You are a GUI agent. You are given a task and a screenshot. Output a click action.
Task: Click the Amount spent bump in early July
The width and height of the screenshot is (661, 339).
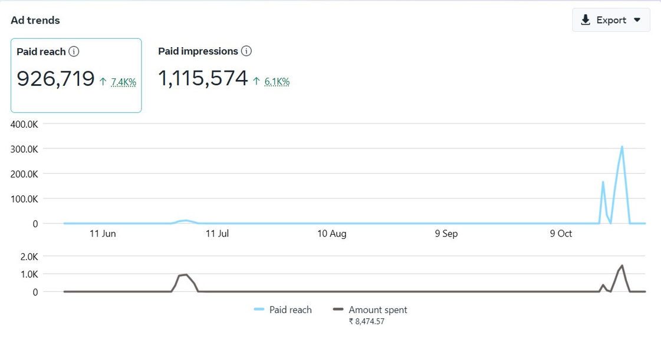tap(184, 275)
